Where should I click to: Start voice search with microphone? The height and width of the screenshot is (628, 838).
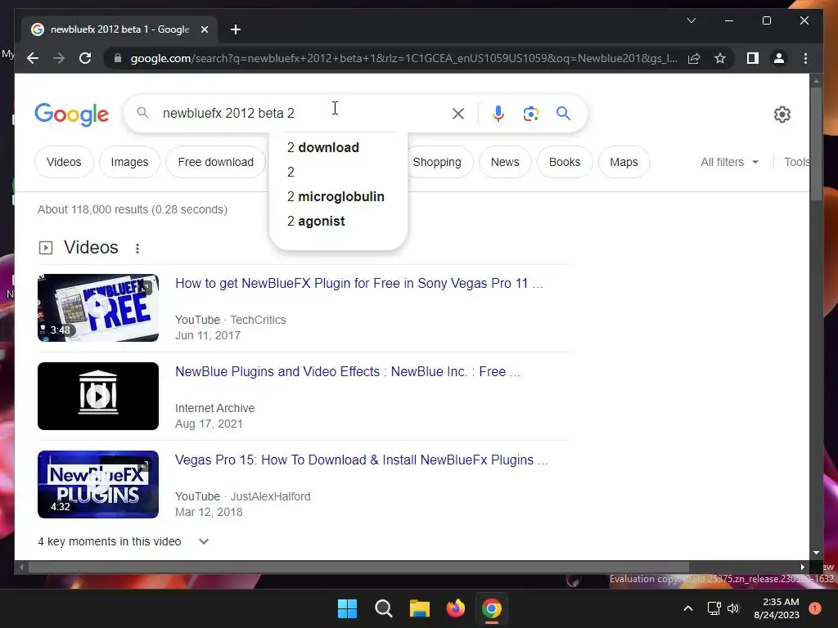click(498, 113)
